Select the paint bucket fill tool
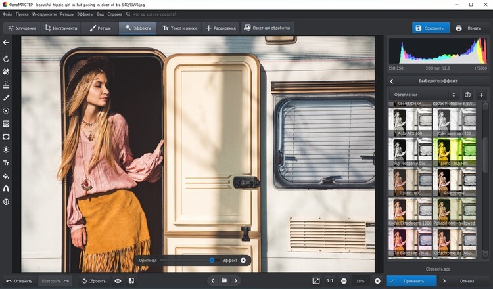The width and height of the screenshot is (493, 289). tap(6, 175)
